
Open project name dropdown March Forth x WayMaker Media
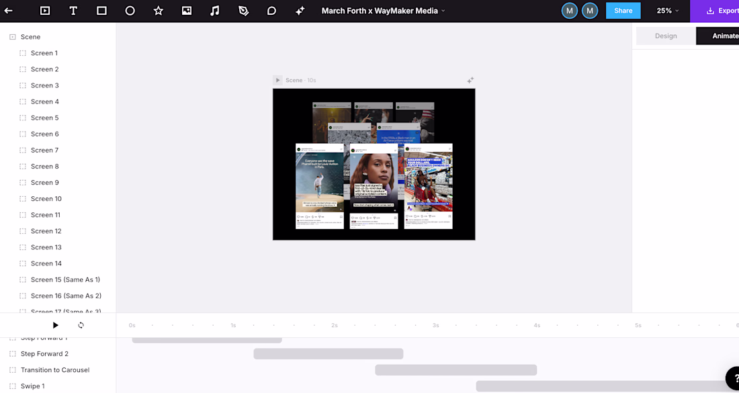pyautogui.click(x=383, y=11)
